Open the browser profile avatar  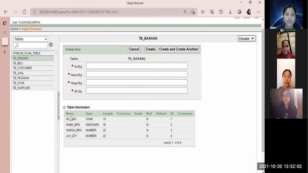[x=249, y=12]
